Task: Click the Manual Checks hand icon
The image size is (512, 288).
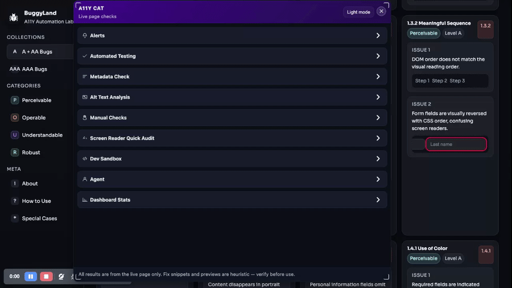Action: pyautogui.click(x=85, y=118)
